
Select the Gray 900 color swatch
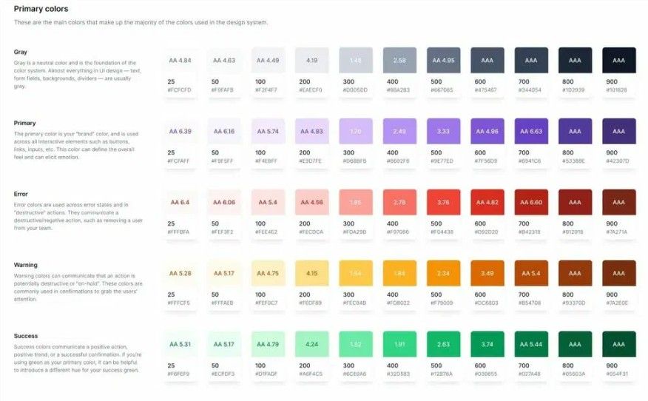[x=618, y=60]
